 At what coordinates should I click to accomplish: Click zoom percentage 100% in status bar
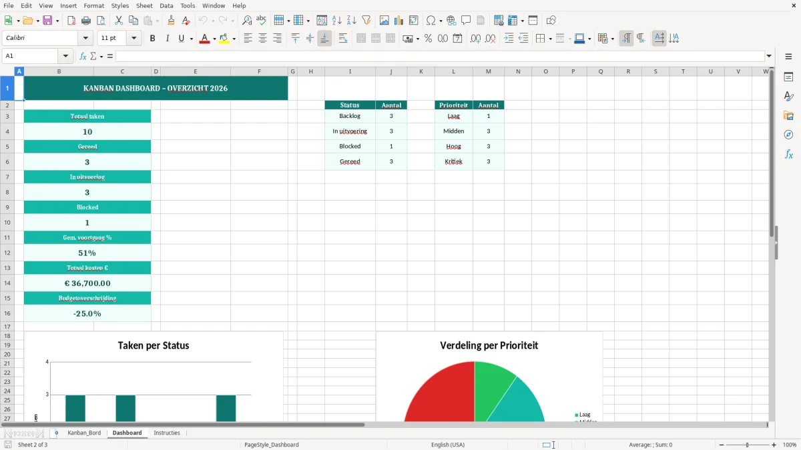[x=790, y=445]
